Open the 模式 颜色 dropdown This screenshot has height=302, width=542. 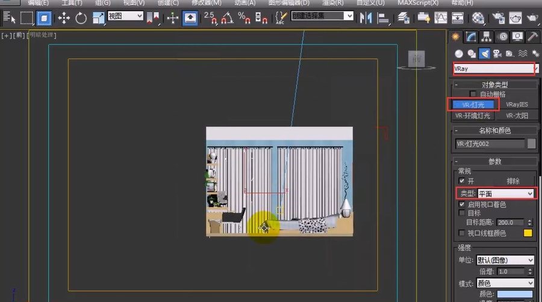coord(505,283)
